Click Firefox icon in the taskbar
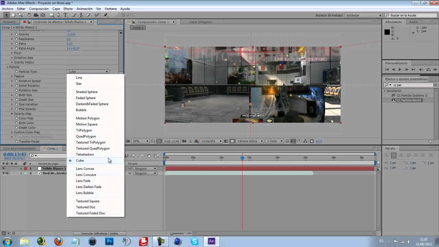 click(x=59, y=241)
